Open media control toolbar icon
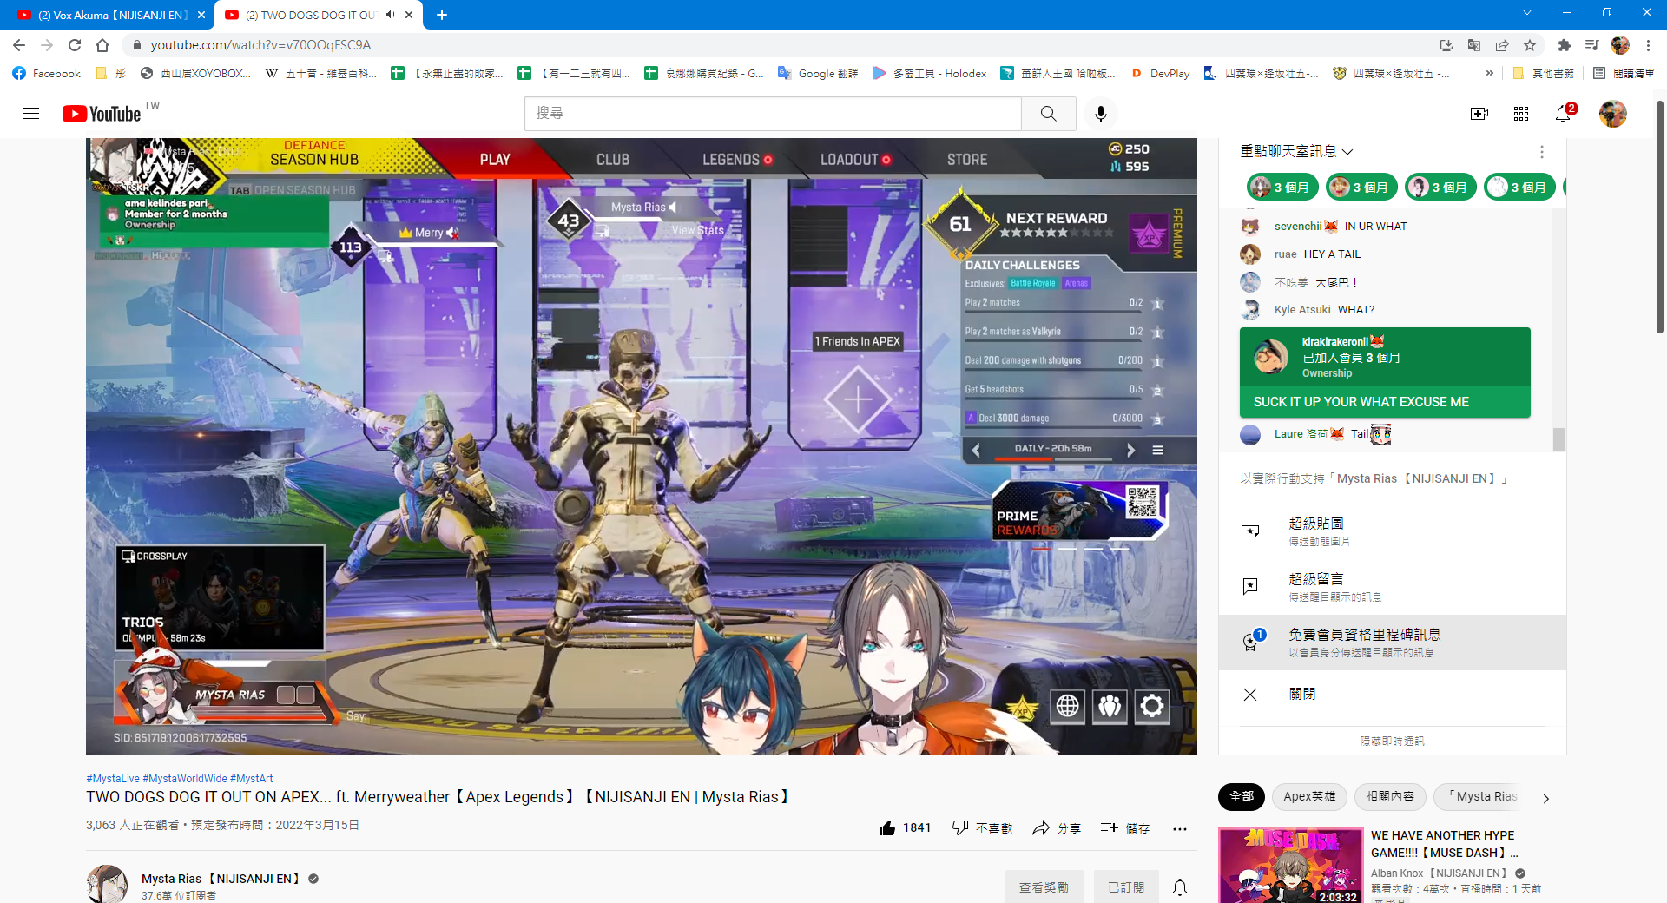The width and height of the screenshot is (1667, 903). pyautogui.click(x=1591, y=45)
